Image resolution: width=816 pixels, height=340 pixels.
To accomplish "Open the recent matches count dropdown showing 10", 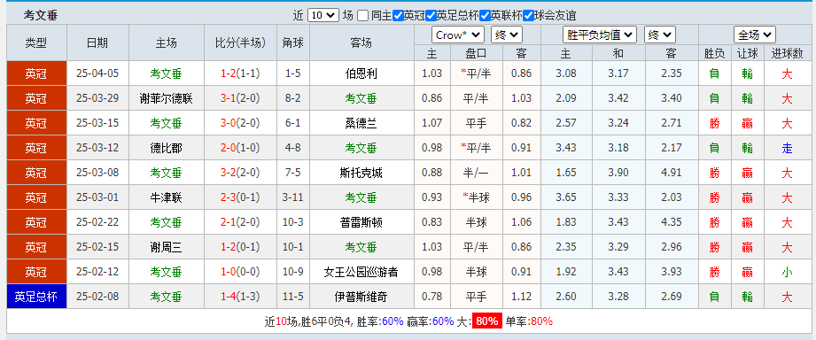I will tap(323, 15).
